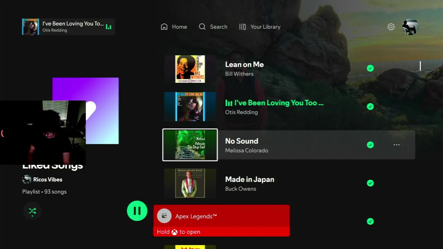The image size is (443, 249).
Task: Play the No Sound track
Action: 289,145
